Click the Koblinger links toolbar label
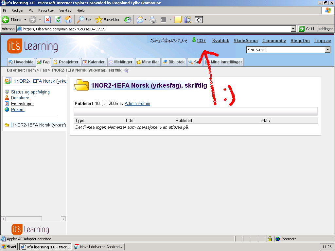The image size is (335, 251). (x=326, y=29)
